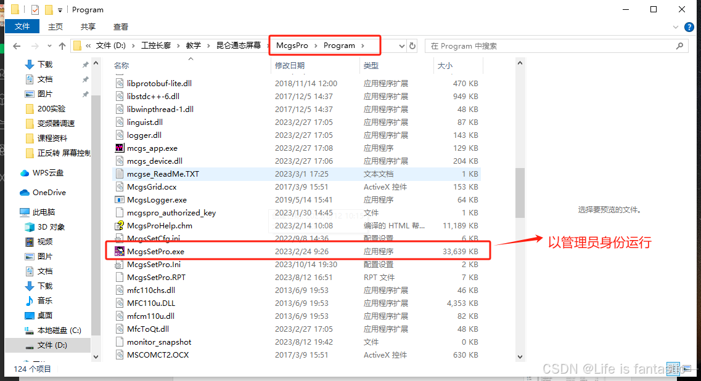Select the mcgs_app.exe file icon
Image resolution: width=701 pixels, height=381 pixels.
pos(120,148)
